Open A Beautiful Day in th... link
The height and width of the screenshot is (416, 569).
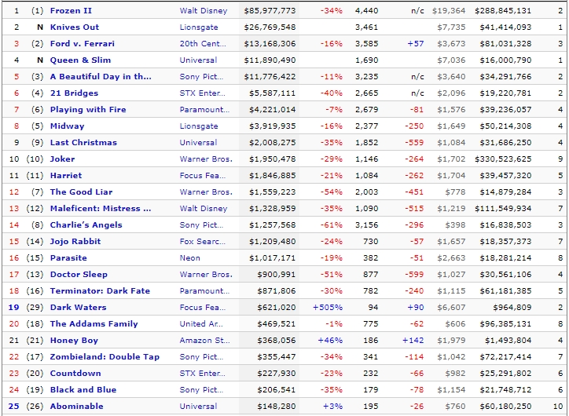(x=101, y=76)
